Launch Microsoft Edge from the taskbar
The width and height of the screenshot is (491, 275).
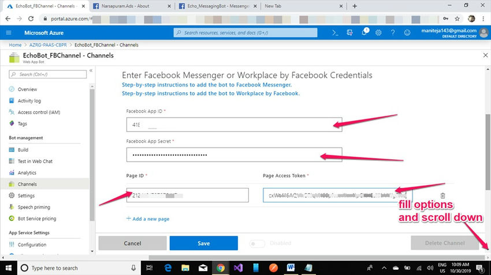(x=168, y=268)
